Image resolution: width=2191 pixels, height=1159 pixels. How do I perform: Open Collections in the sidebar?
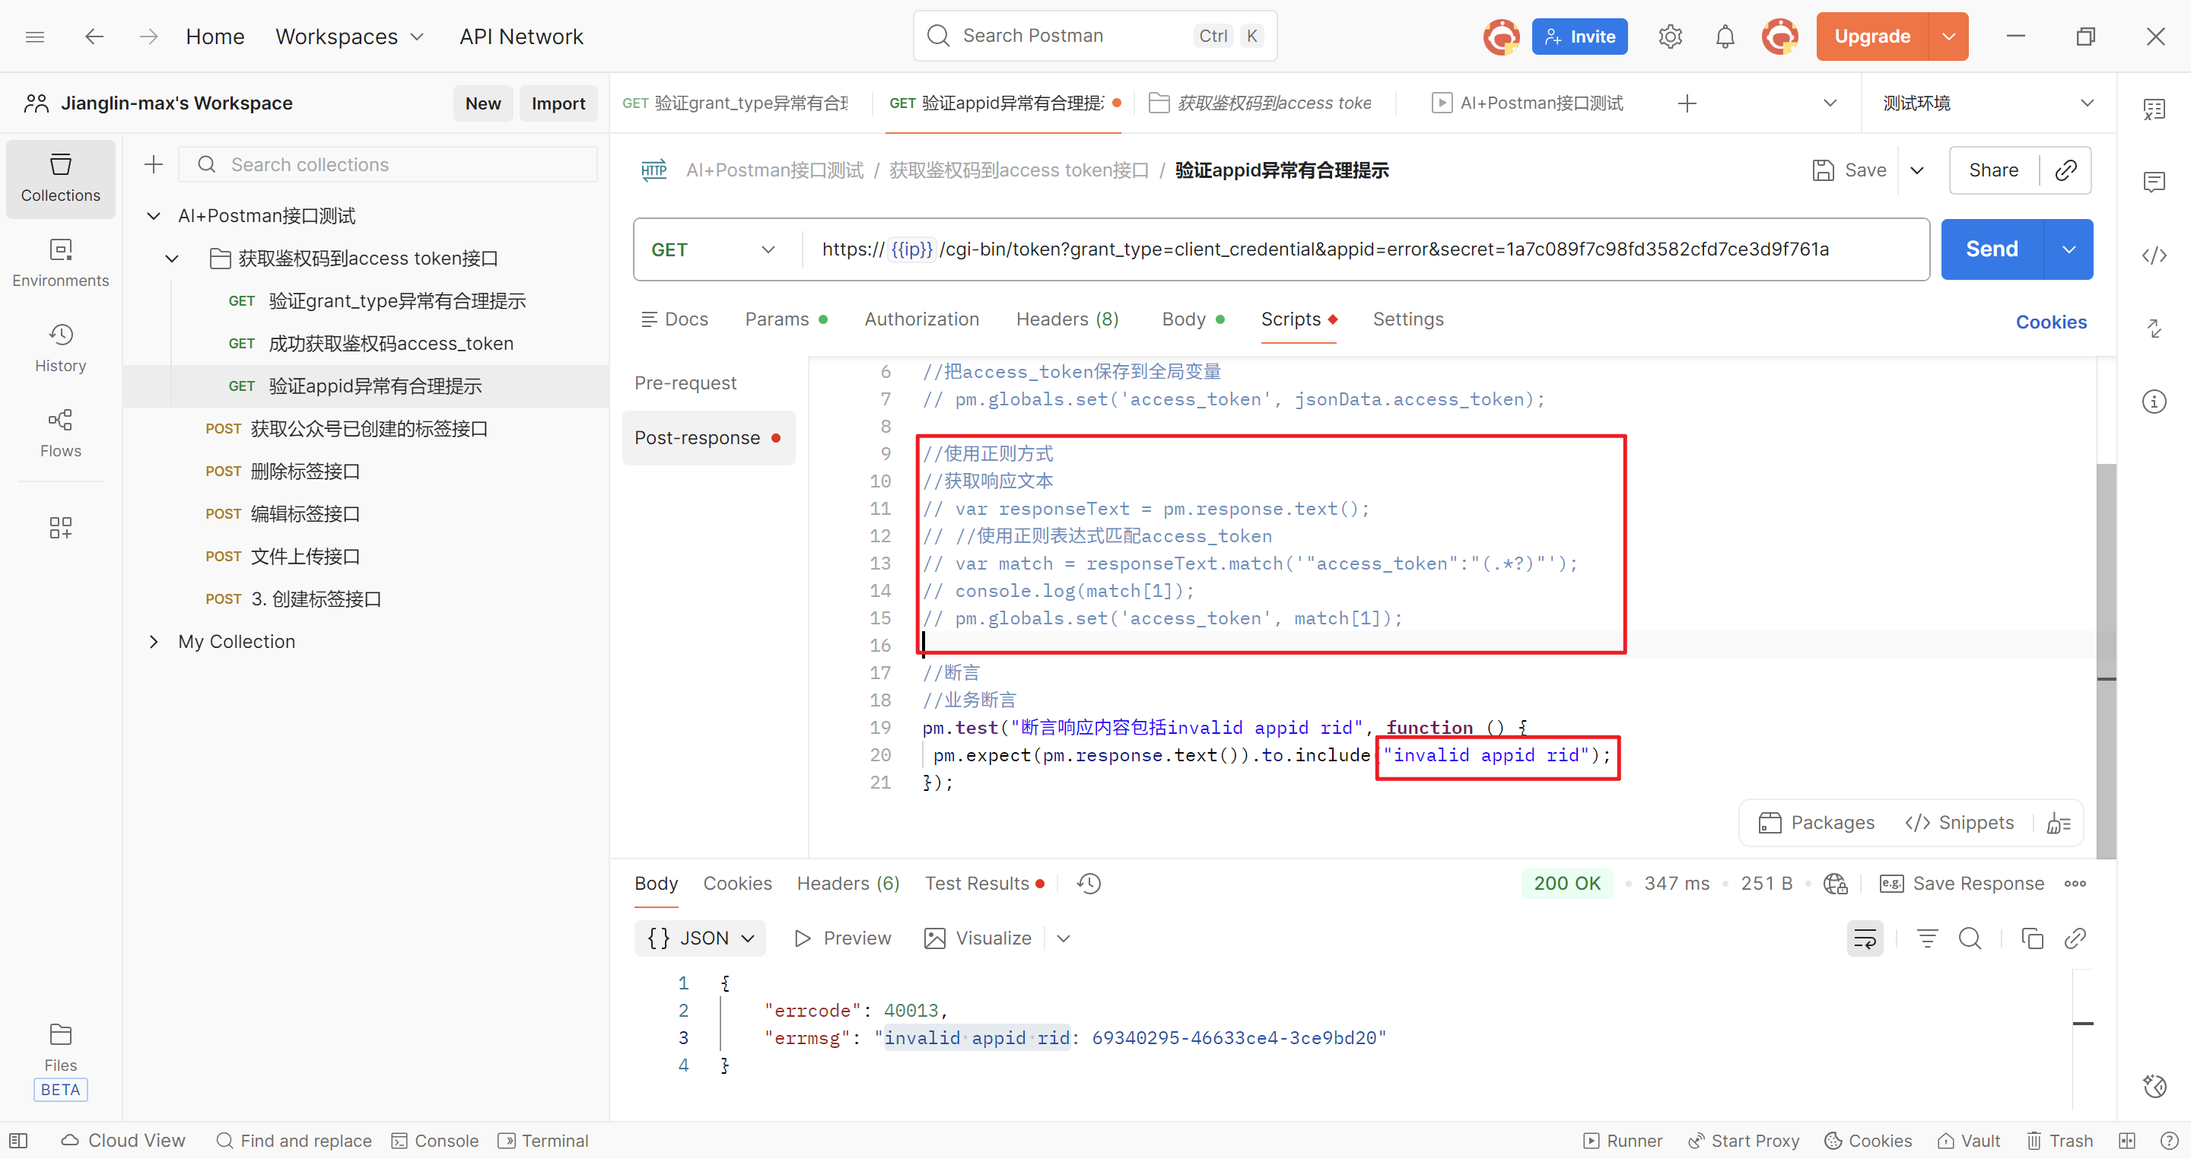(60, 179)
